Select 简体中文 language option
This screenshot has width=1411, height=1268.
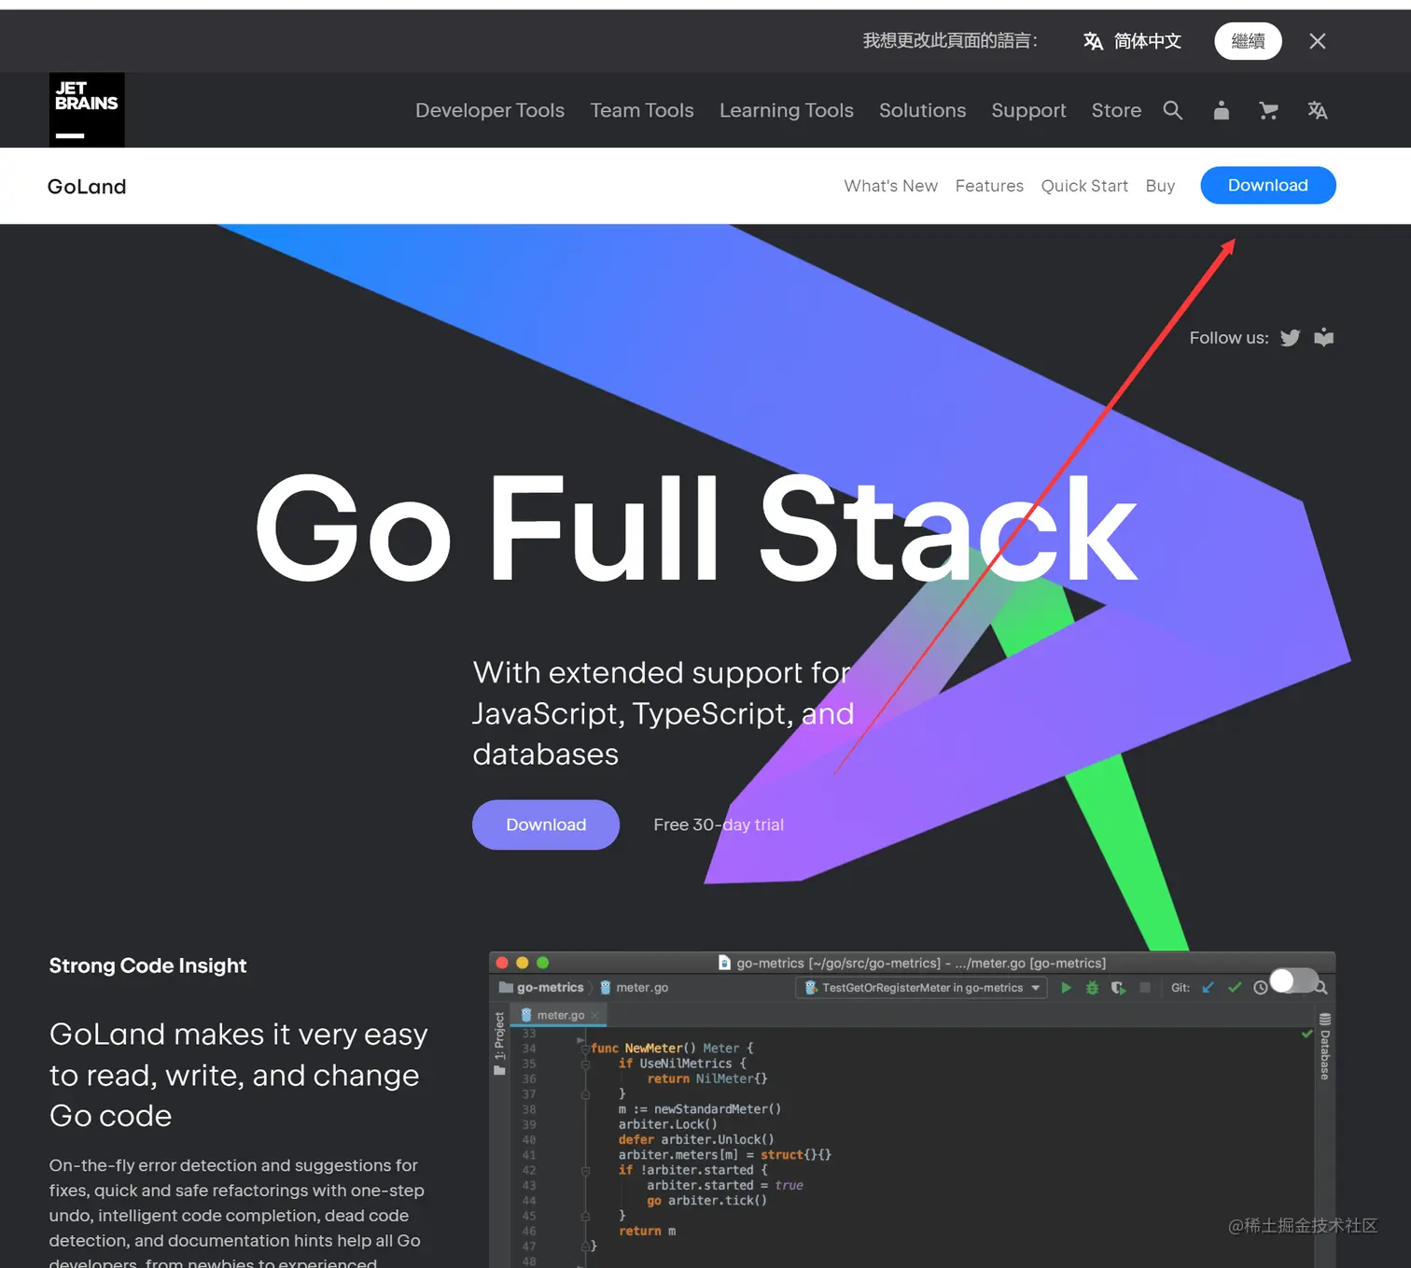[x=1132, y=41]
